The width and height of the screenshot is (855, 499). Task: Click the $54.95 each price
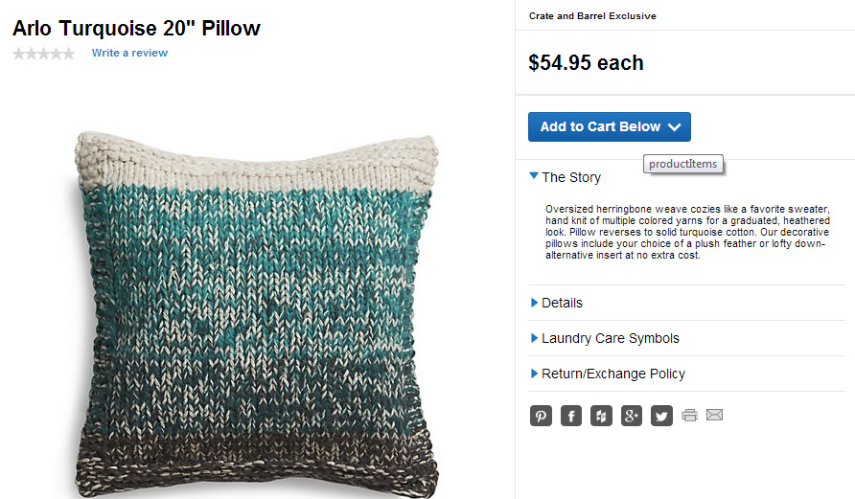(x=586, y=63)
